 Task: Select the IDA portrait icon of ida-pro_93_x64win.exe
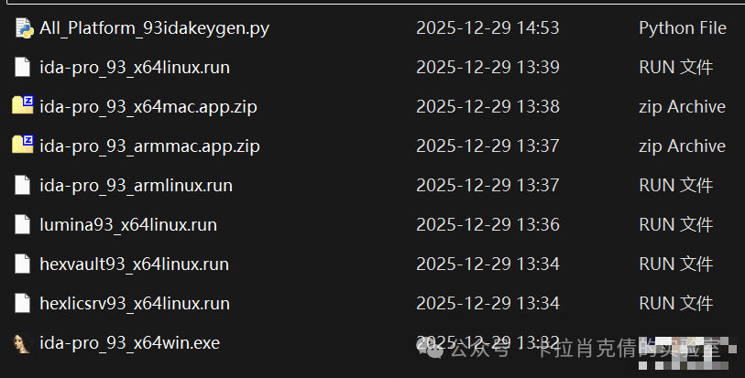pyautogui.click(x=22, y=343)
